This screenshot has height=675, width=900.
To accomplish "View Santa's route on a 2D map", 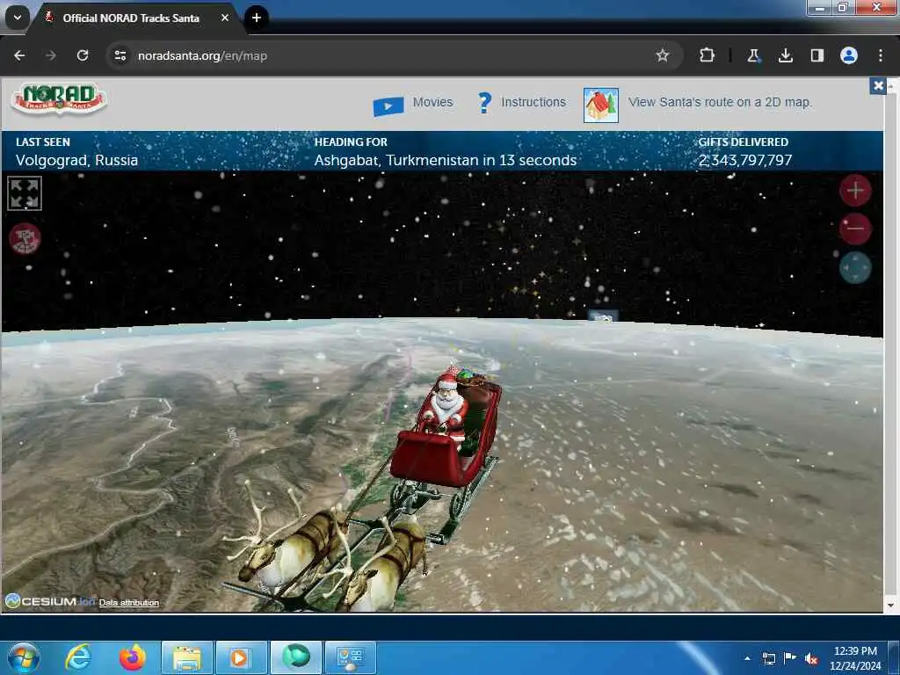I will (x=719, y=102).
